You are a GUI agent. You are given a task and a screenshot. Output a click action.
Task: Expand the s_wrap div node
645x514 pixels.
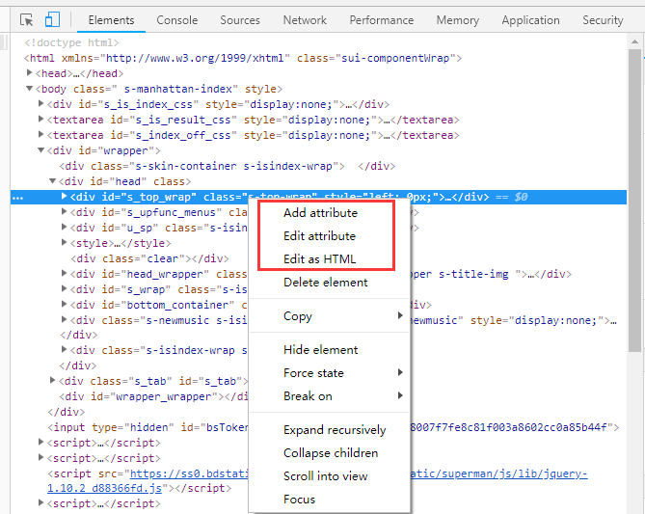point(64,289)
